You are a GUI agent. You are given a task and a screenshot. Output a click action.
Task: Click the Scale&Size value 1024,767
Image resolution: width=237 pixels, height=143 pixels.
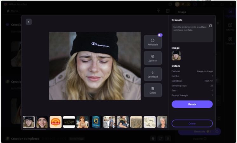pyautogui.click(x=208, y=81)
